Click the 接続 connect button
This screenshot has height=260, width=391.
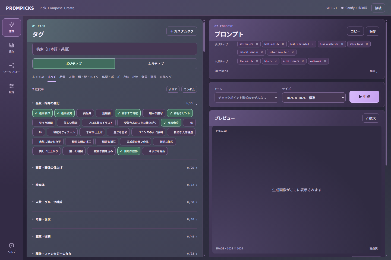pyautogui.click(x=378, y=8)
